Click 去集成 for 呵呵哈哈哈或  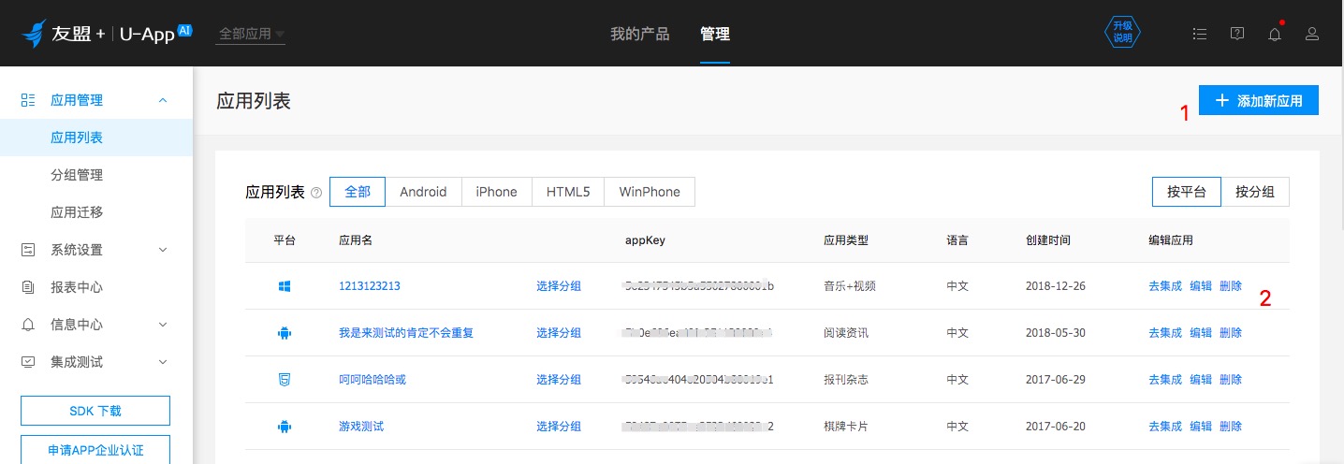tap(1165, 380)
